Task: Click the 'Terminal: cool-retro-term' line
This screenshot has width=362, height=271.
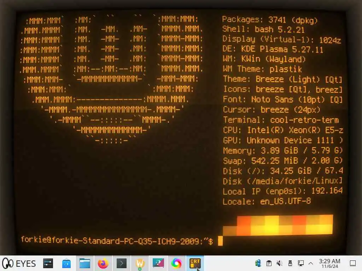Action: (281, 120)
